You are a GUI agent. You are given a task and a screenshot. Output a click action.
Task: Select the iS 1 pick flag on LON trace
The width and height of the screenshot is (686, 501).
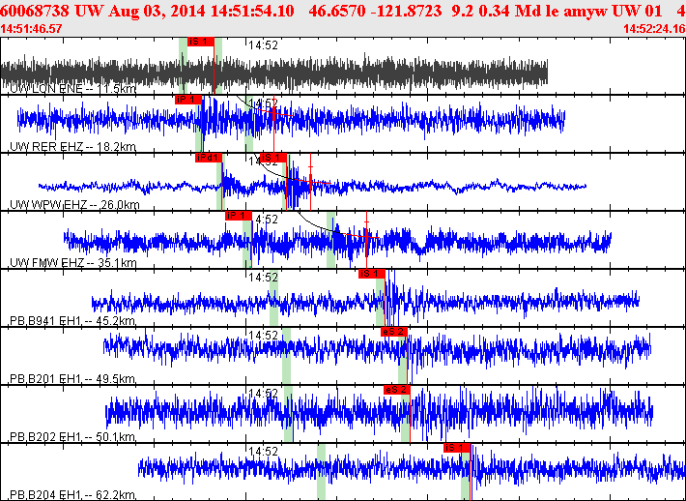pyautogui.click(x=201, y=42)
